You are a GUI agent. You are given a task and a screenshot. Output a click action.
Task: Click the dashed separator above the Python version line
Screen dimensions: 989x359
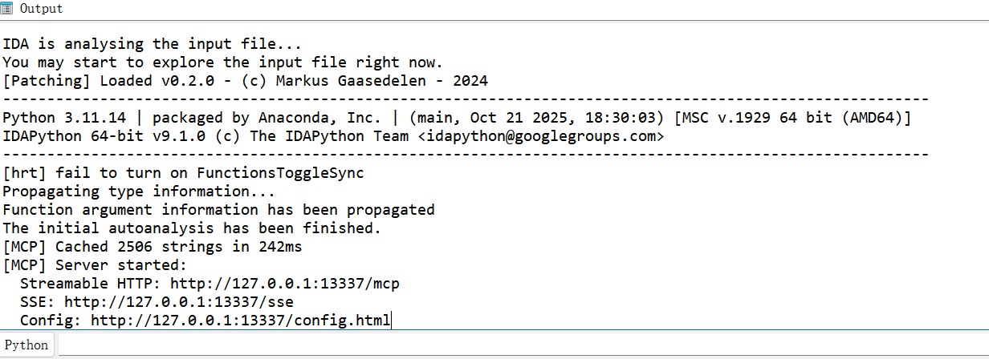pyautogui.click(x=466, y=99)
